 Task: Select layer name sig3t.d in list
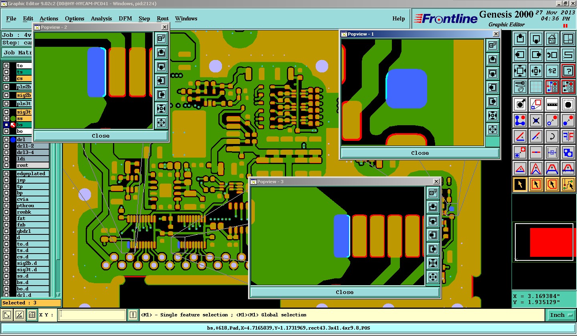[x=32, y=270]
